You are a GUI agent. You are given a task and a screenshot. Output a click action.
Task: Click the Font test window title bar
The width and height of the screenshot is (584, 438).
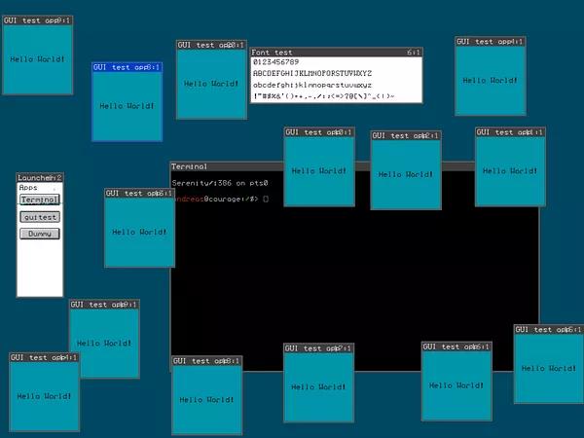(x=337, y=53)
